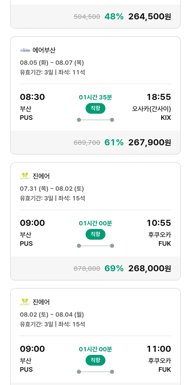Click route line on the Osaka KIX flight
This screenshot has width=191, height=385.
coord(95,120)
